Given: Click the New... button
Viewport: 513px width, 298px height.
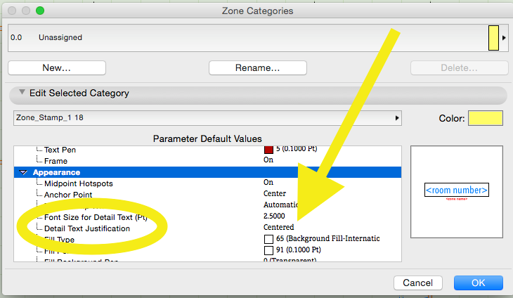Looking at the screenshot, I should tap(57, 68).
